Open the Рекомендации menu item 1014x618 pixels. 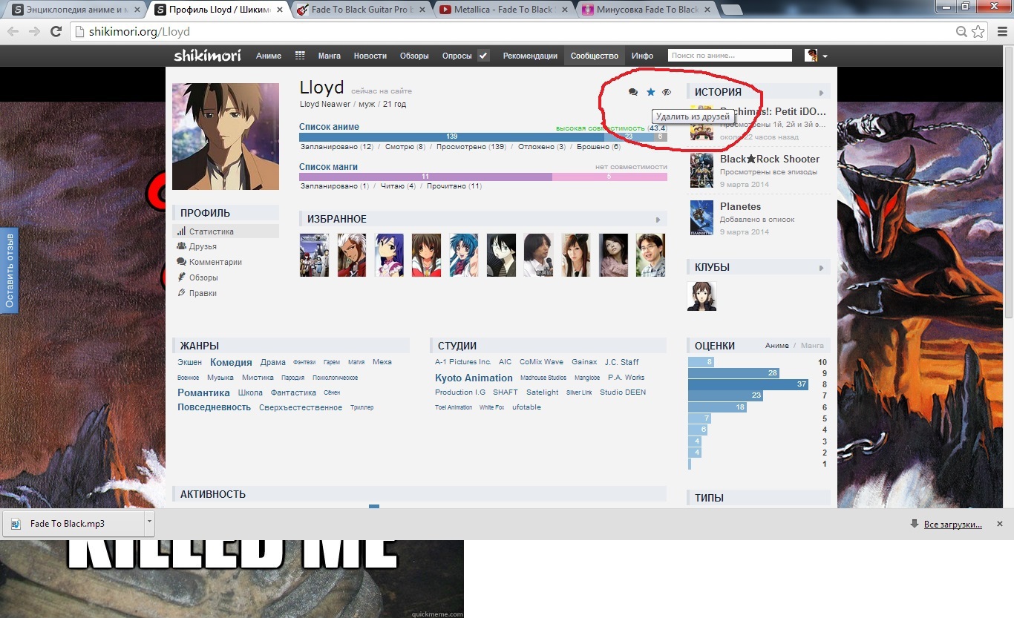click(x=529, y=56)
